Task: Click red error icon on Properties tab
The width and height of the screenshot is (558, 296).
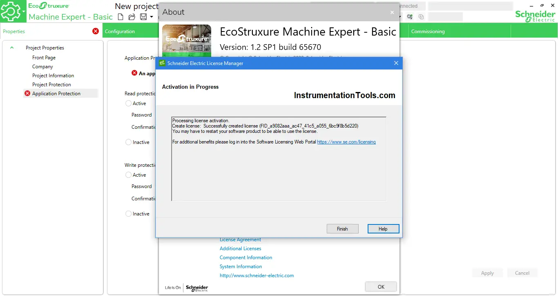Action: pos(96,31)
